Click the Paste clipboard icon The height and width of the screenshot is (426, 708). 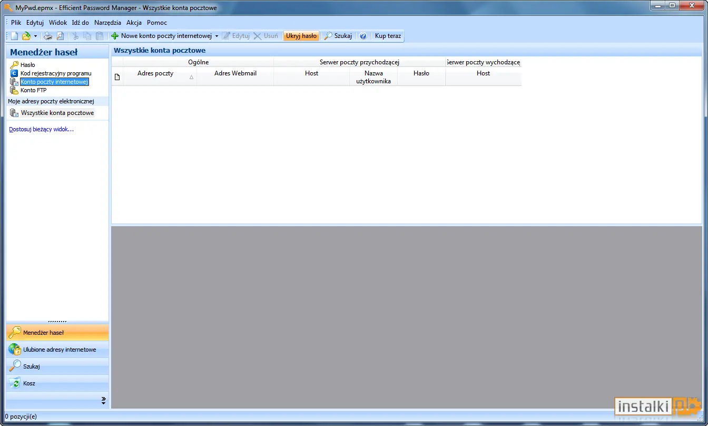point(100,36)
